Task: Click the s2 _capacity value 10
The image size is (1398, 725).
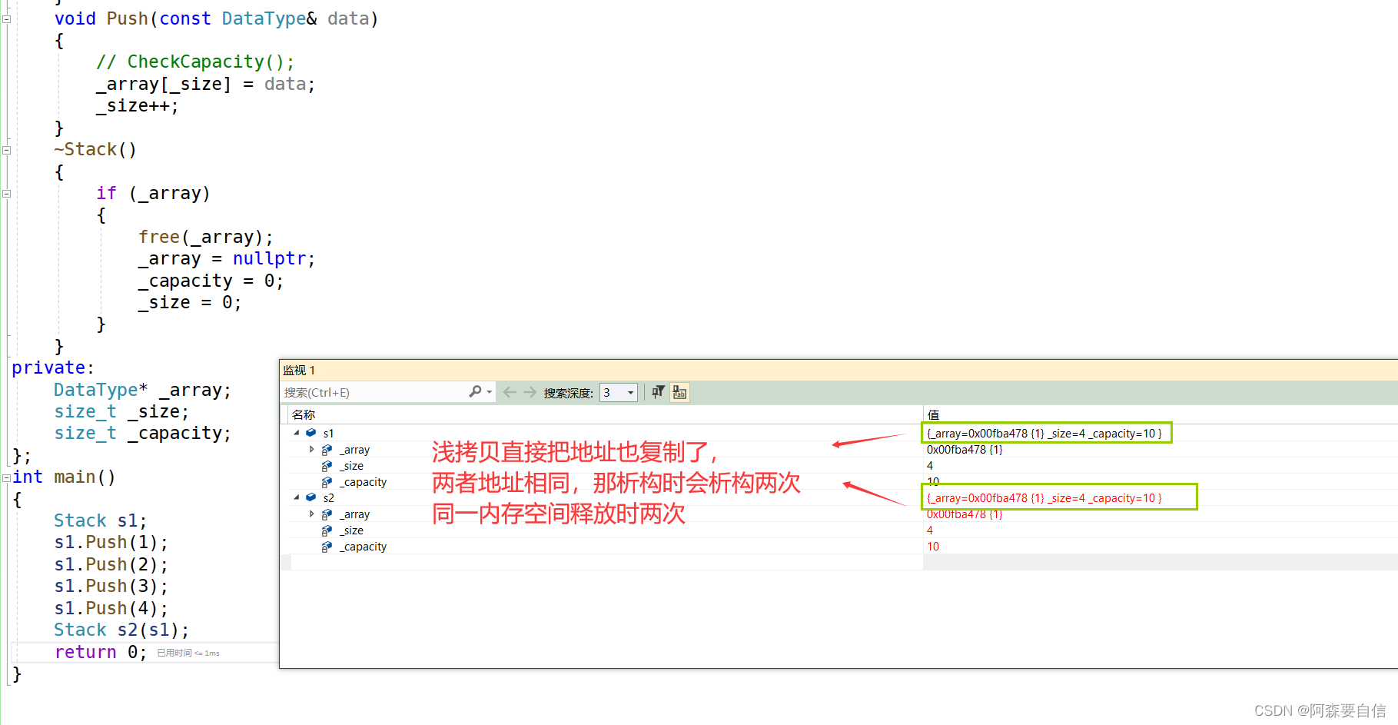Action: pyautogui.click(x=933, y=547)
